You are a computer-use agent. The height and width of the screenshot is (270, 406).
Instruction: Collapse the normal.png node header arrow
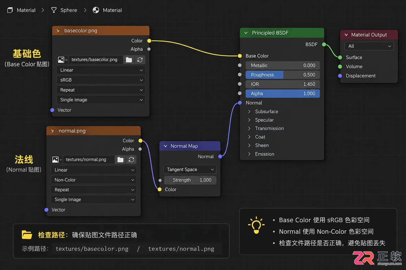52,131
